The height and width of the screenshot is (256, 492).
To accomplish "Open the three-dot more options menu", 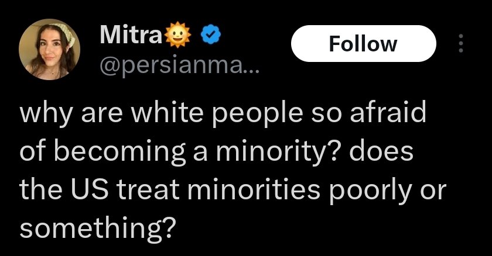I will point(460,43).
